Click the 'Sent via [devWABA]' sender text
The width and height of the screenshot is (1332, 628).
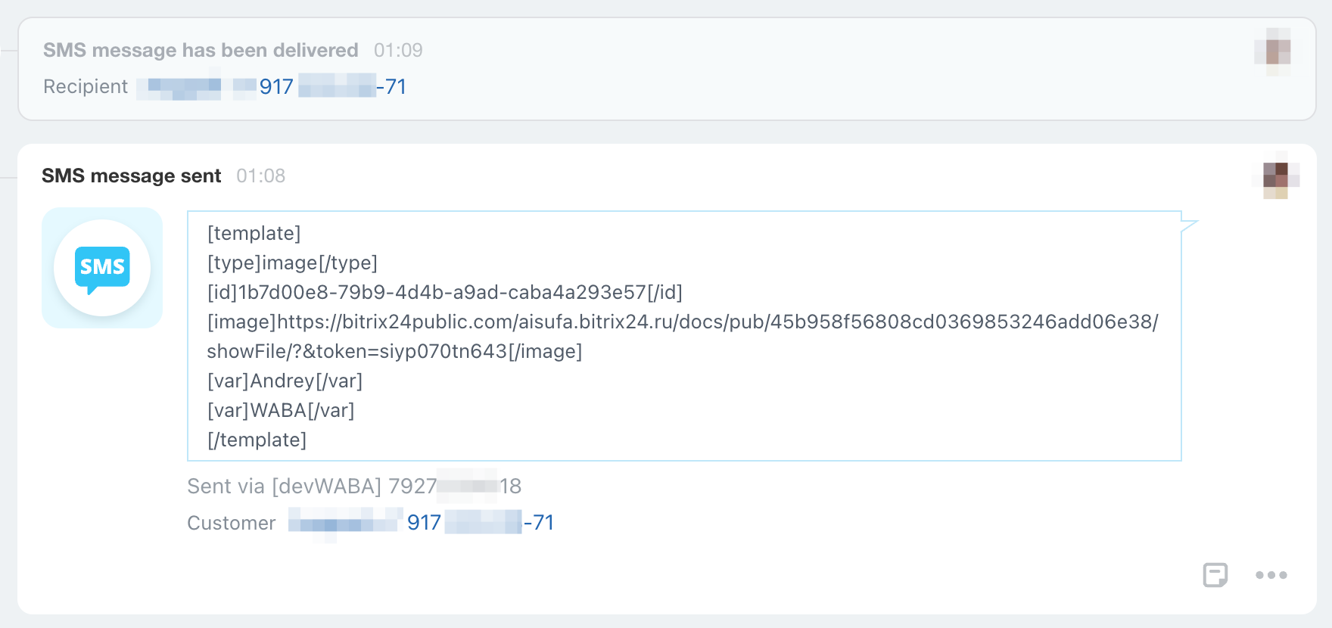tap(354, 487)
